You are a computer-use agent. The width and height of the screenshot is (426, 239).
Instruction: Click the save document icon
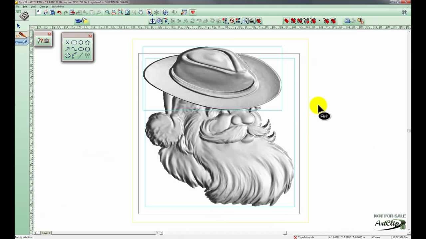pos(52,13)
